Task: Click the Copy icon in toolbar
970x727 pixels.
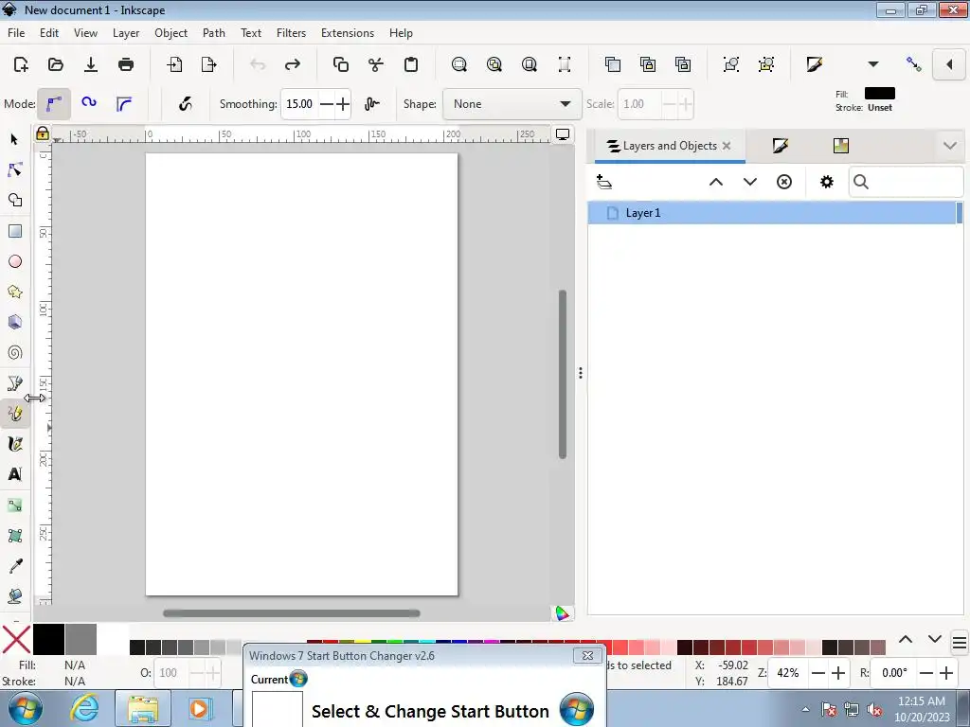Action: [341, 64]
